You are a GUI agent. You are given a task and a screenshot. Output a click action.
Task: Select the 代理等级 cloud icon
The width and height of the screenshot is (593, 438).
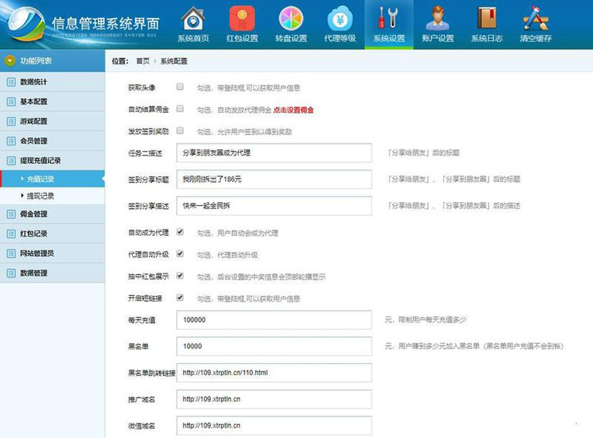click(340, 18)
